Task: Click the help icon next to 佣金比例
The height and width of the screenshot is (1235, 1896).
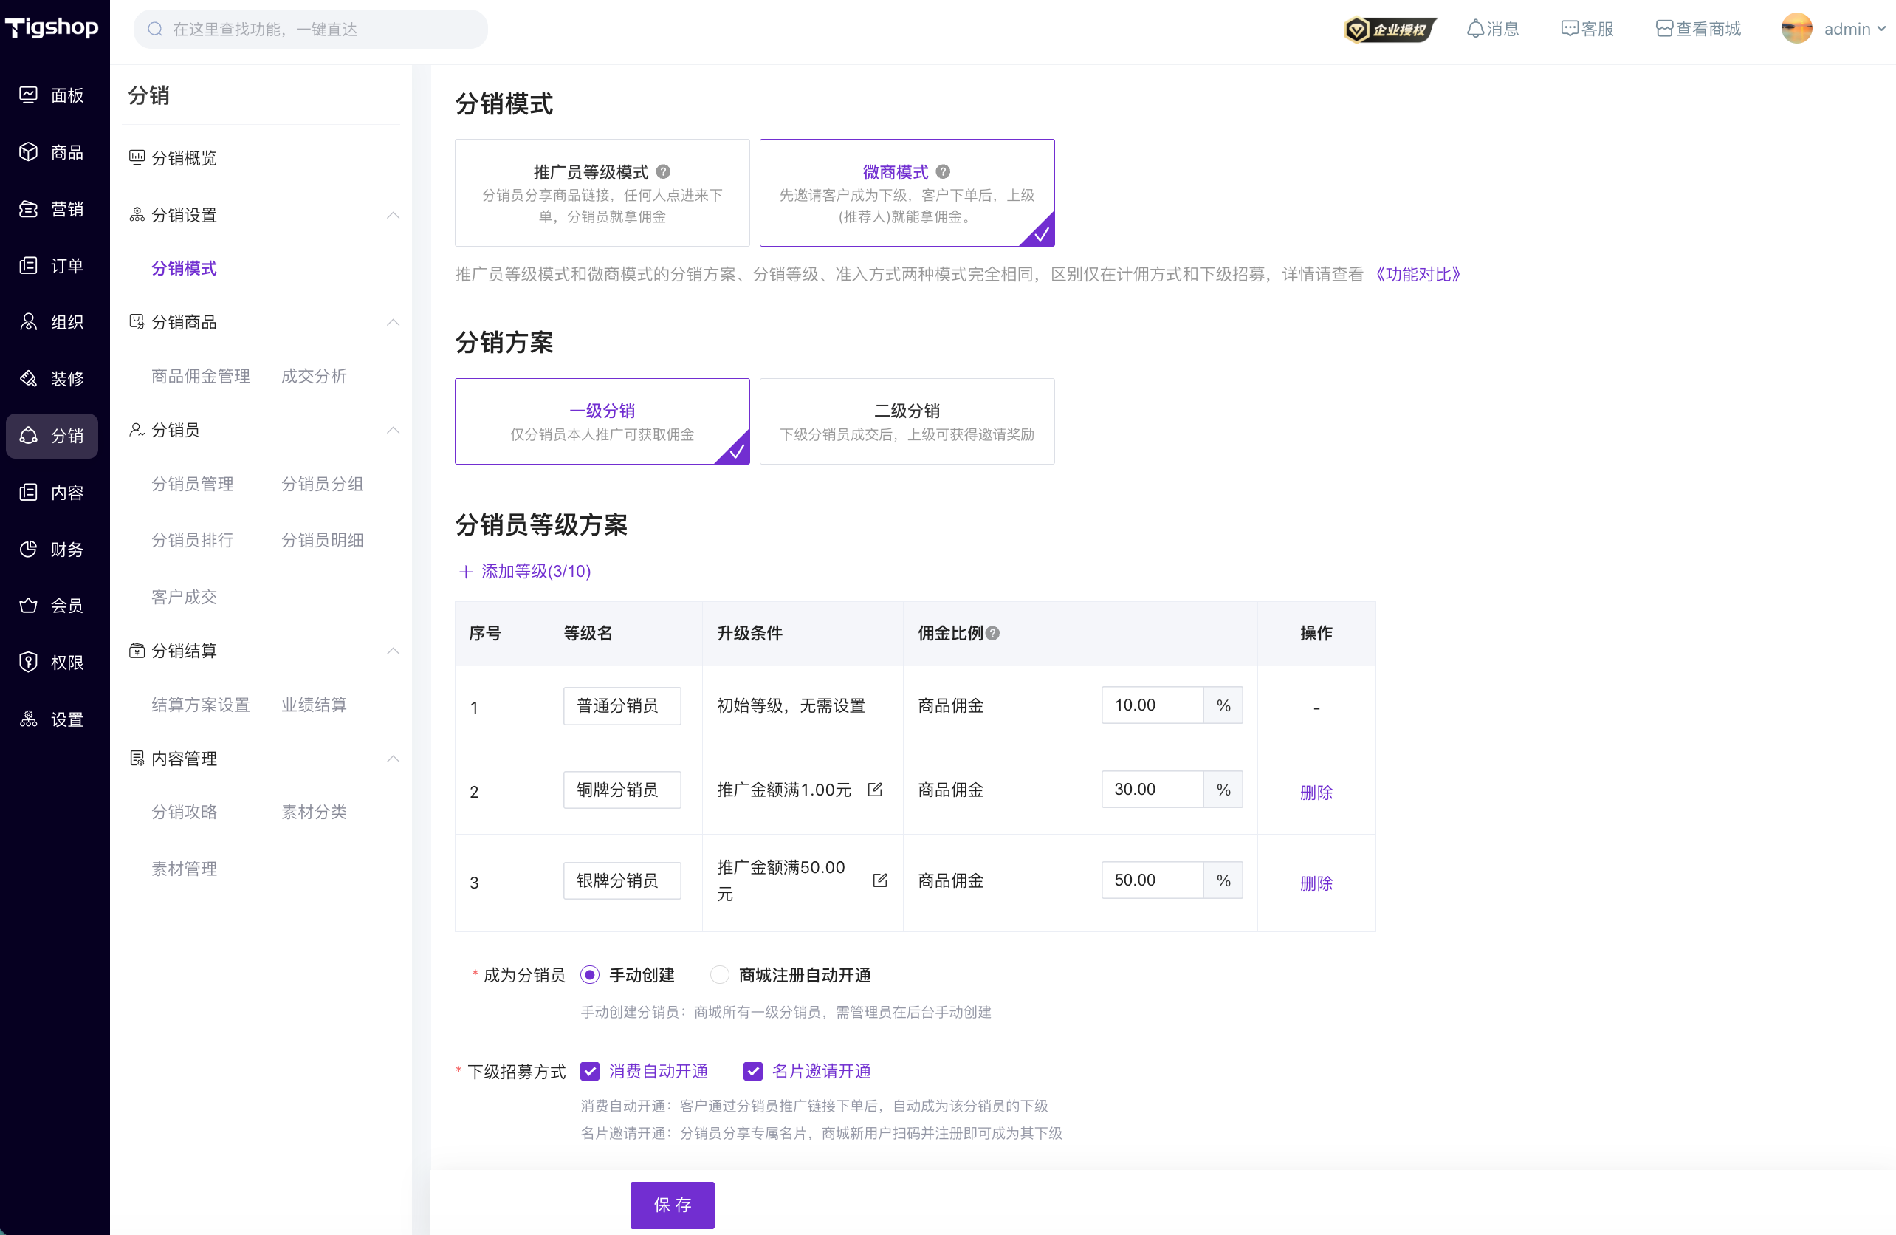Action: point(992,634)
